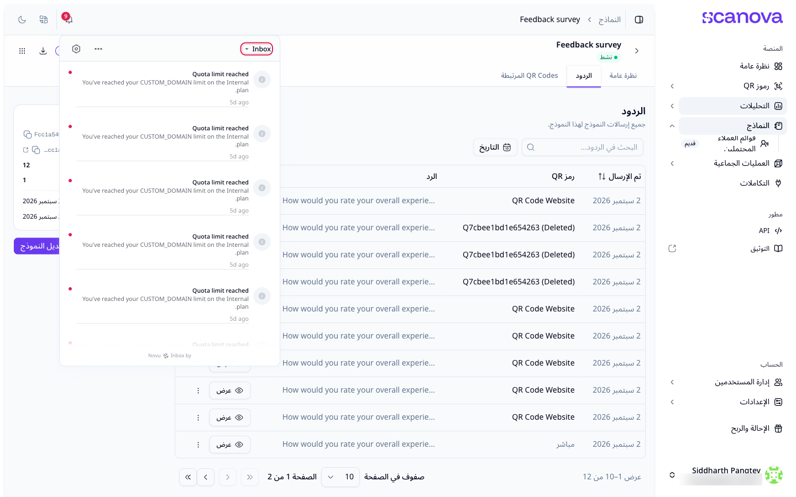Open the language translate icon
The image size is (796, 497).
point(44,19)
